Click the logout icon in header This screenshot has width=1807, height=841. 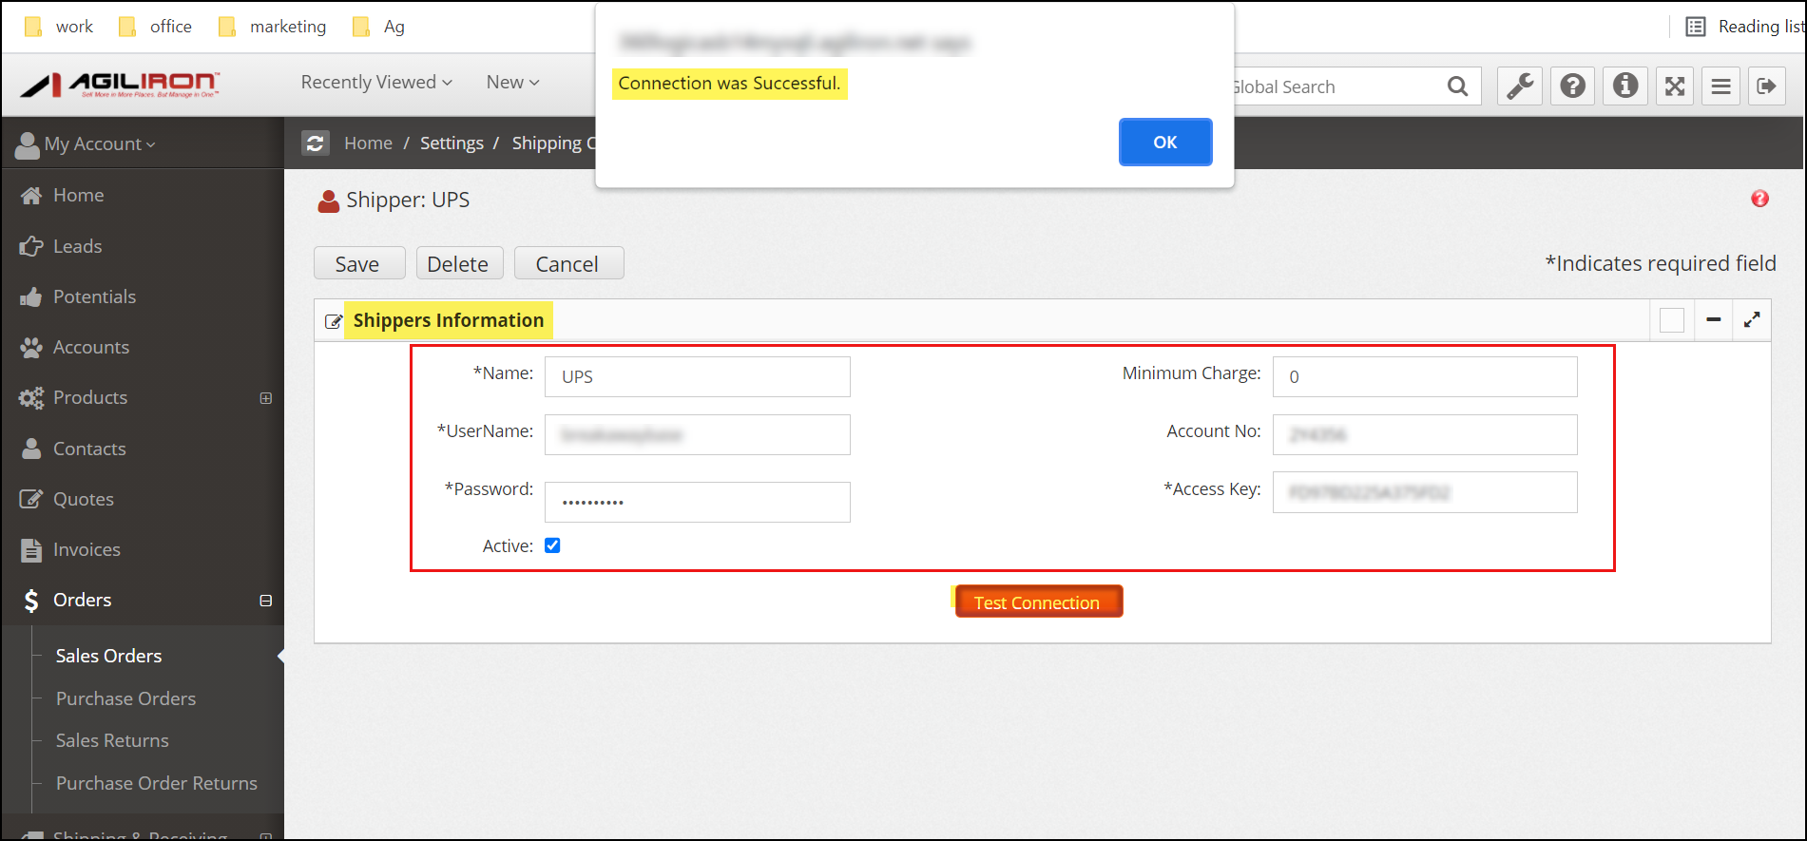(1766, 86)
